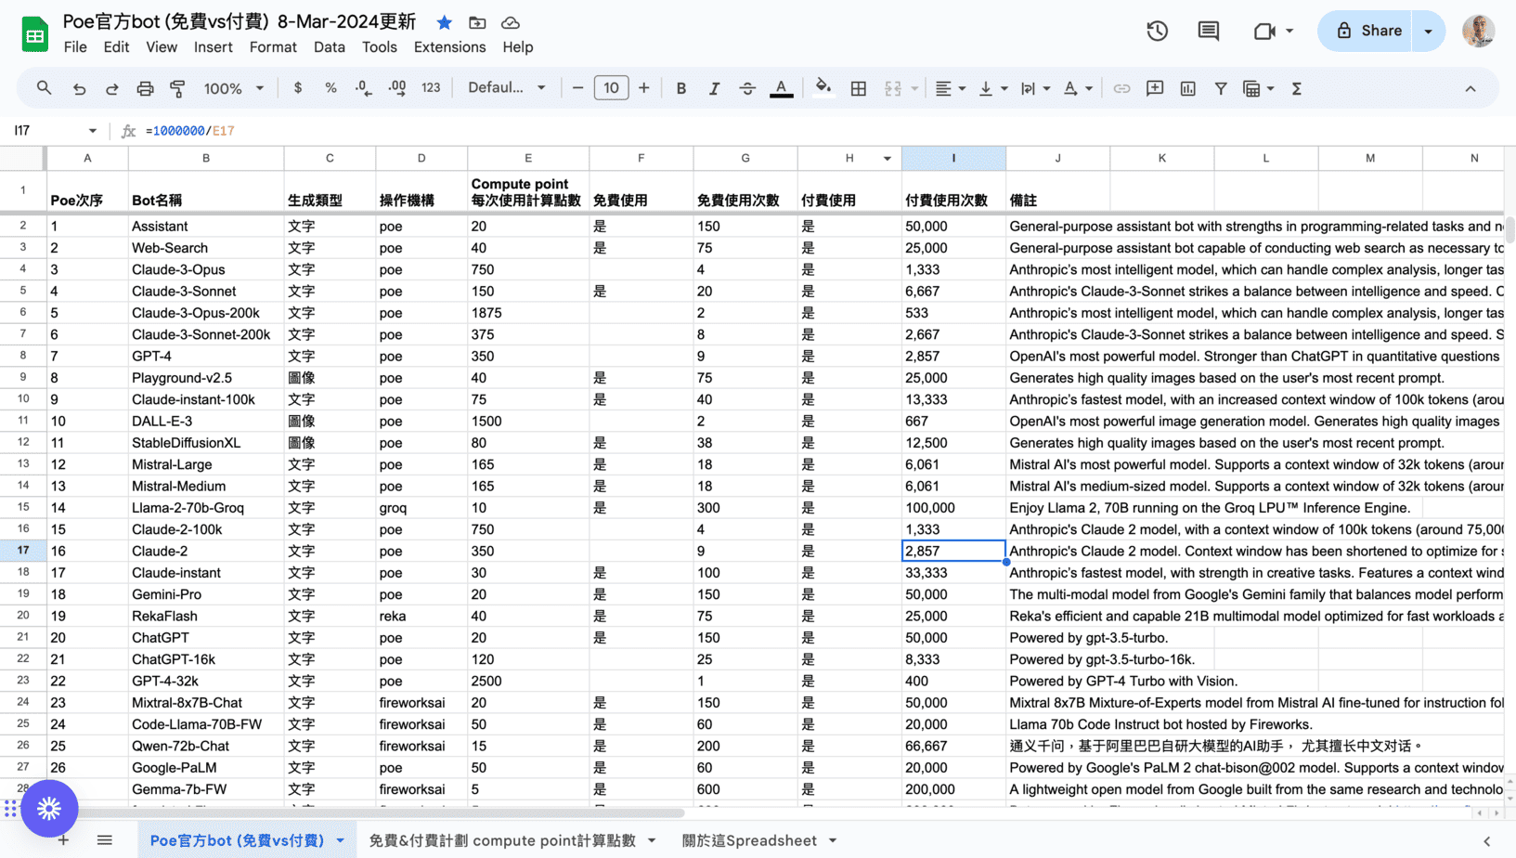The image size is (1516, 858).
Task: Toggle strikethrough formatting
Action: (747, 88)
